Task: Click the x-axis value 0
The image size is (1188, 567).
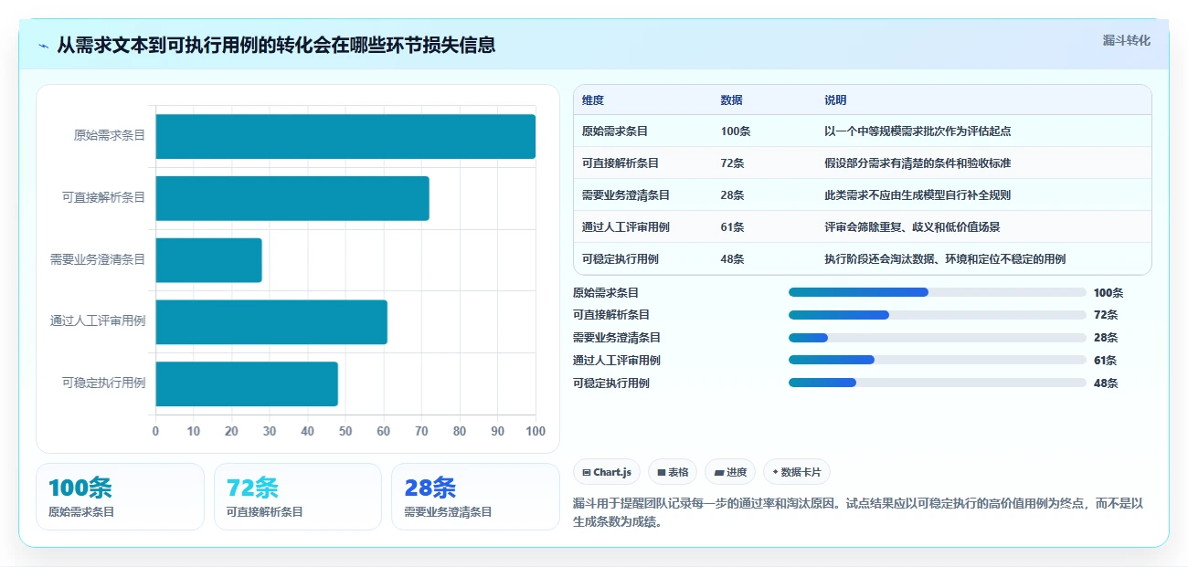Action: click(155, 431)
